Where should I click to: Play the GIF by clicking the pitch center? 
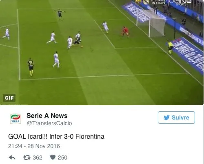[102, 53]
